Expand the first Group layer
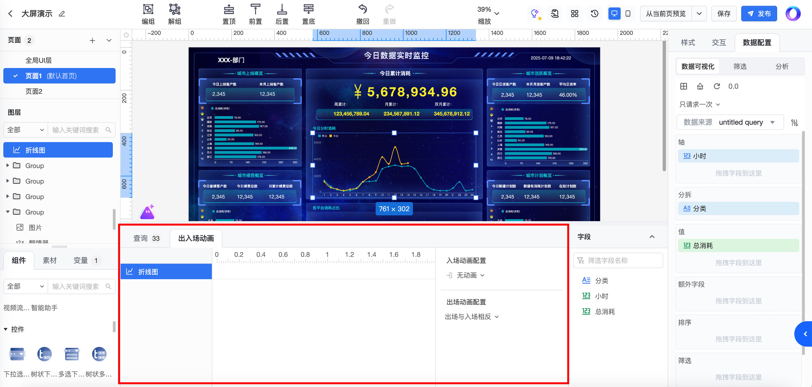 click(x=7, y=166)
